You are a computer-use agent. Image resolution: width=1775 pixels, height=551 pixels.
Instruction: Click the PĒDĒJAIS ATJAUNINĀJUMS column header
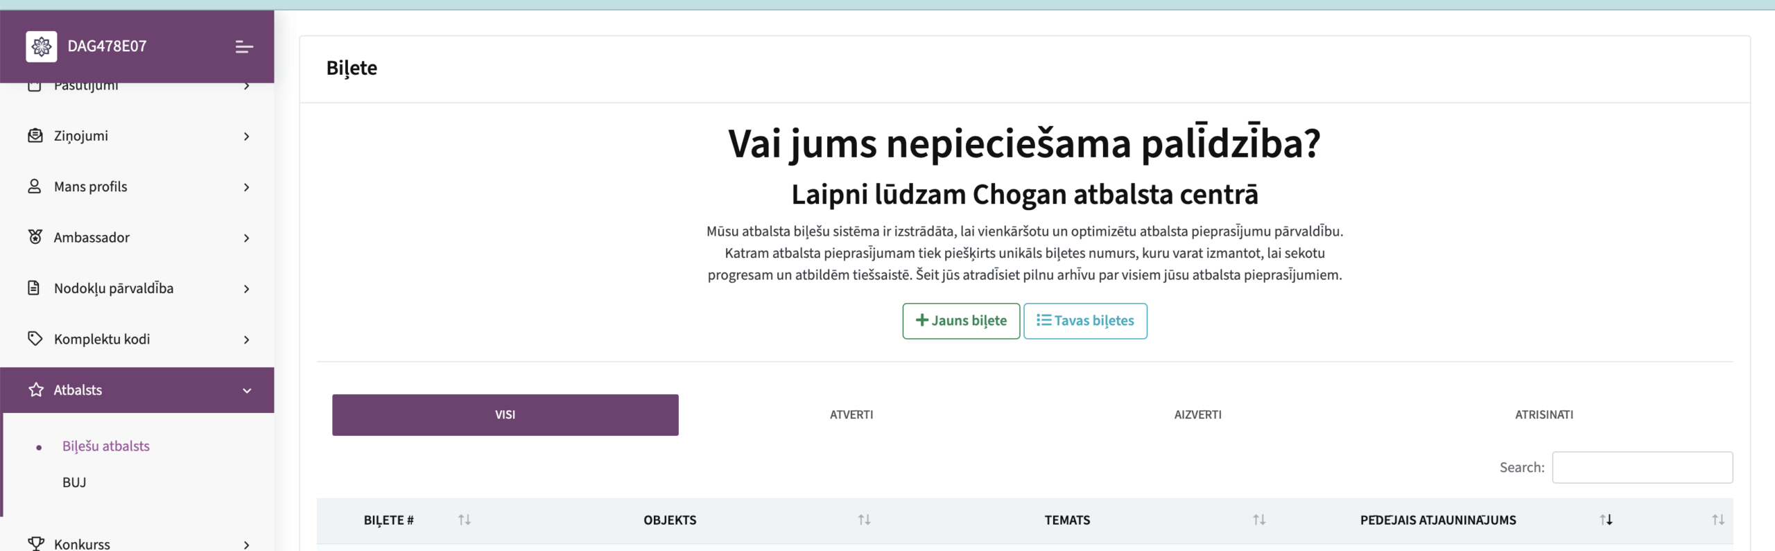pos(1438,520)
